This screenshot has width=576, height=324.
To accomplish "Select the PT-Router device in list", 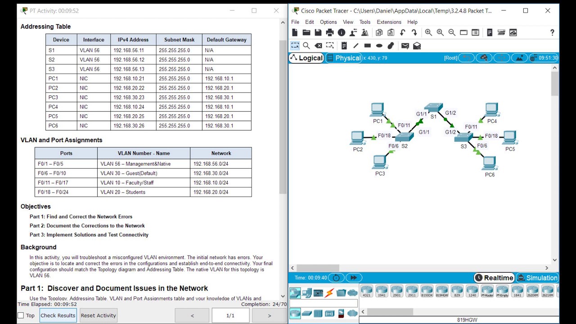I will [487, 292].
